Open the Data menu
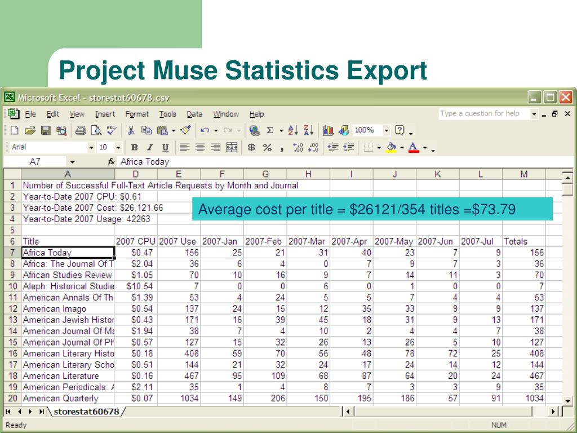The image size is (577, 433). pos(194,114)
